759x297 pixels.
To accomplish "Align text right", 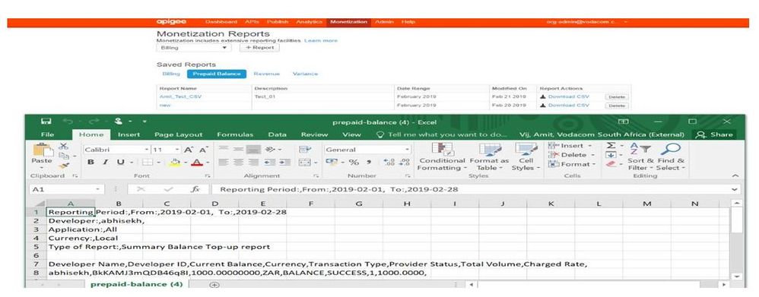I will coord(254,163).
